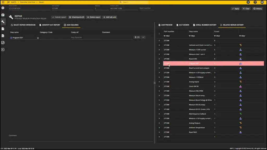This screenshot has height=150, width=267.
Task: Open the play-box sidebar icon
Action: click(3, 50)
